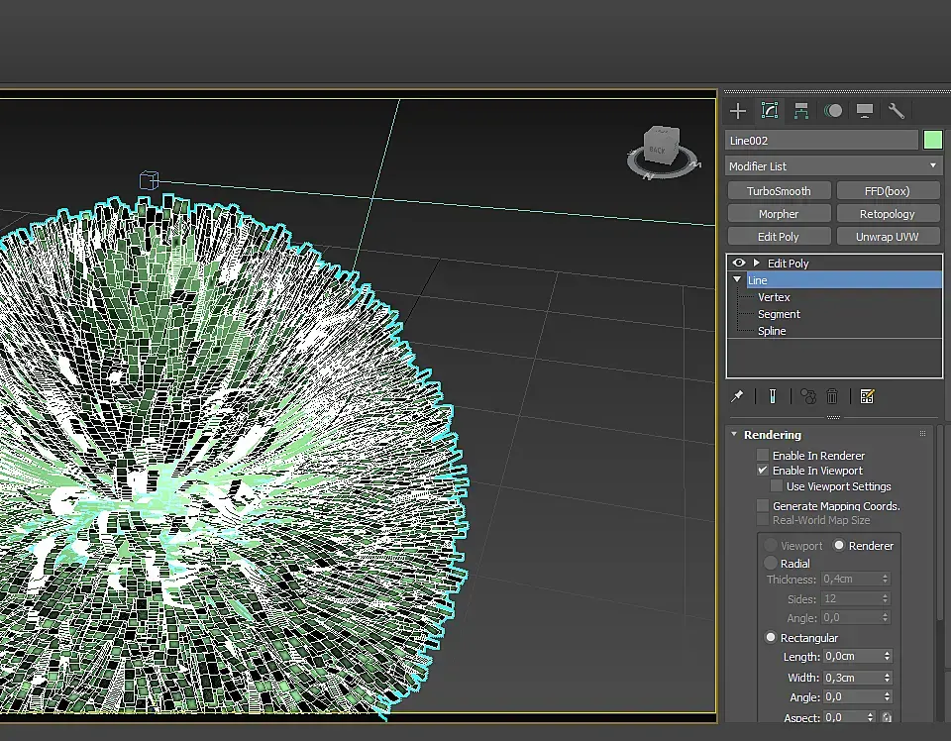Hide the Edit Poly modifier with eye icon
Image resolution: width=951 pixels, height=741 pixels.
click(738, 264)
